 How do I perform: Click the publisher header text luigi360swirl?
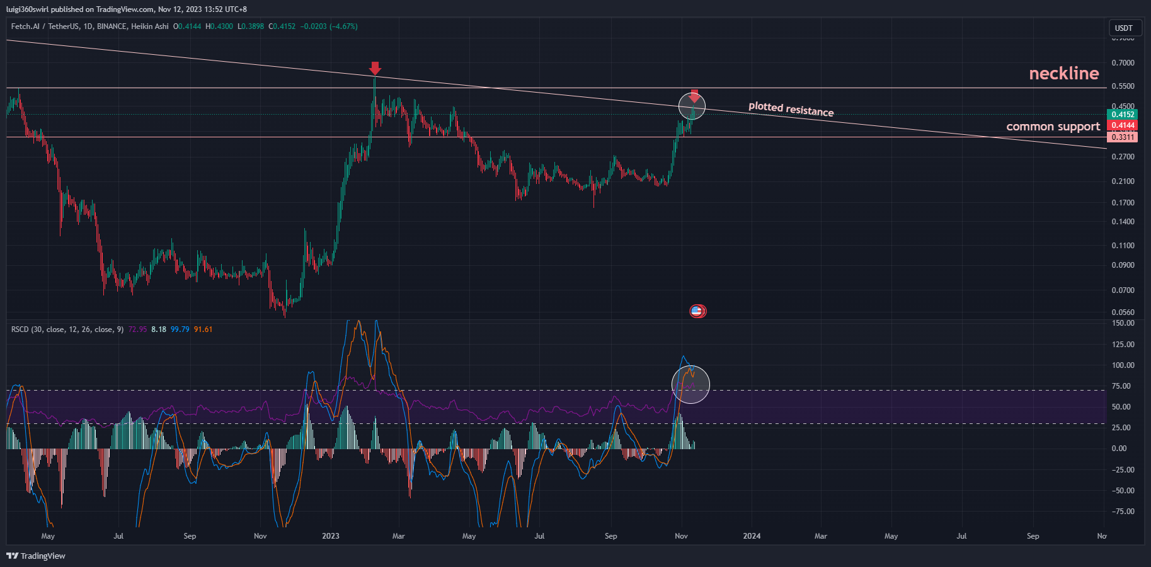(x=27, y=9)
